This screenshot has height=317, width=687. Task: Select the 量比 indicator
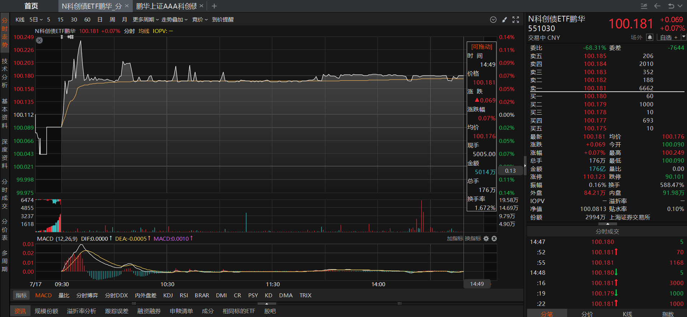tap(64, 296)
